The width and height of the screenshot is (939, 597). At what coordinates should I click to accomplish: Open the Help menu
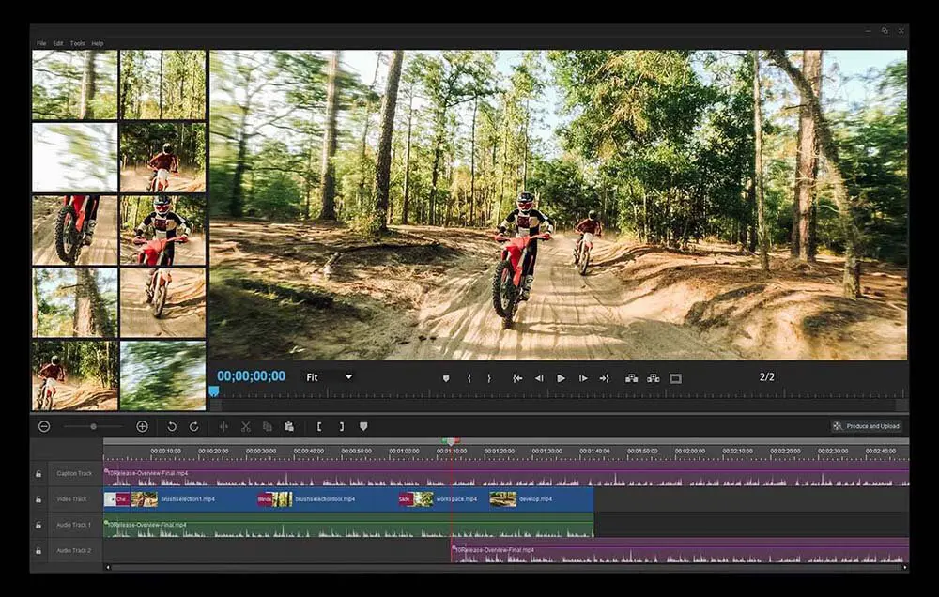point(98,43)
